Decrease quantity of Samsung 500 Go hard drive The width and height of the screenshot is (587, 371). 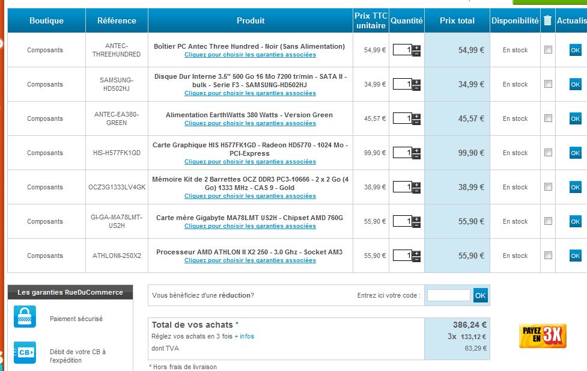tap(417, 88)
